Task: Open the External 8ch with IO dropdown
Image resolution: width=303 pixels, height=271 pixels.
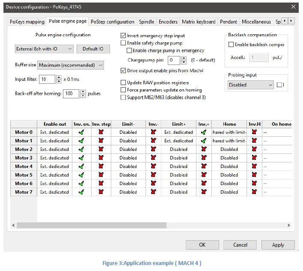Action: click(44, 49)
